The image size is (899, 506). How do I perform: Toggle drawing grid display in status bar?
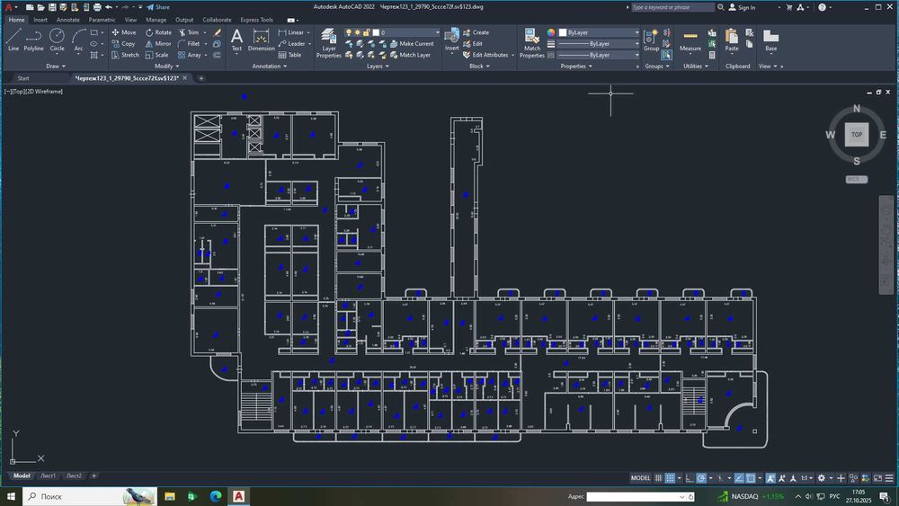659,478
